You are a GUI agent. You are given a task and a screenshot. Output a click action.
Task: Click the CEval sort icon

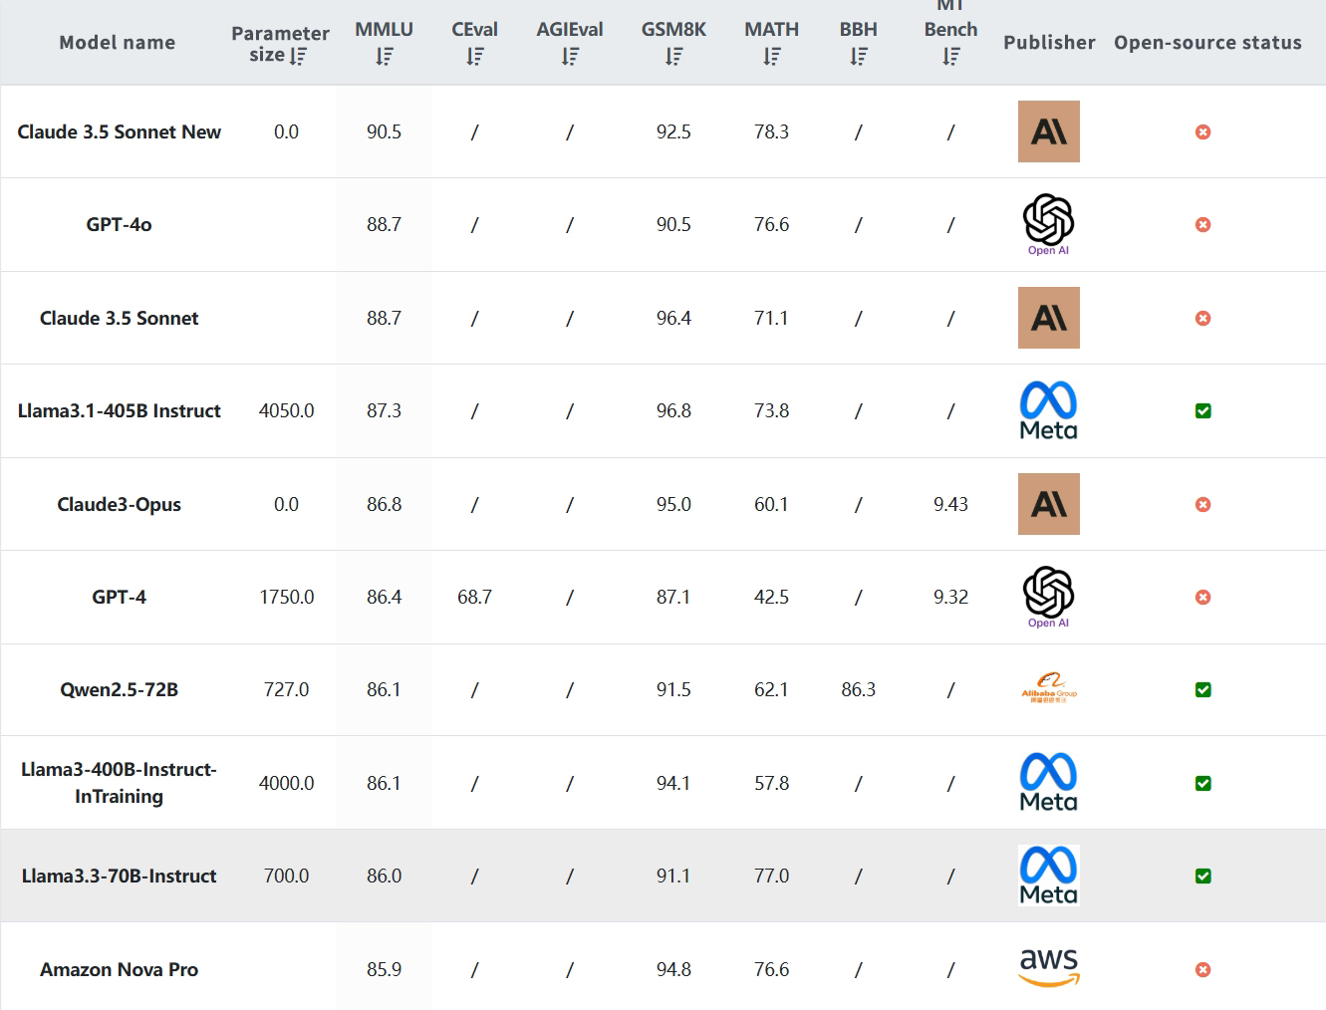[x=475, y=57]
